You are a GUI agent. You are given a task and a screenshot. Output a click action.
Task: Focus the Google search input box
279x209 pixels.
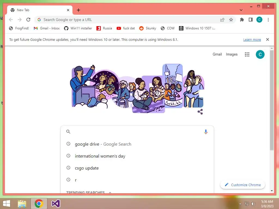(137, 131)
